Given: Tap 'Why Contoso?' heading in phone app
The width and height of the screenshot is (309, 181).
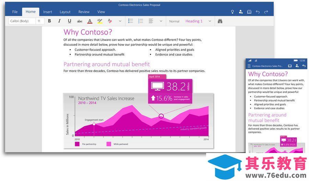Looking at the screenshot, I should (x=268, y=74).
